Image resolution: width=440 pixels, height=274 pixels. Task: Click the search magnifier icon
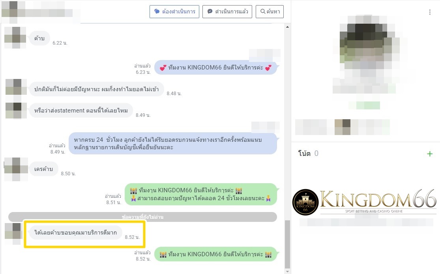[x=263, y=11]
